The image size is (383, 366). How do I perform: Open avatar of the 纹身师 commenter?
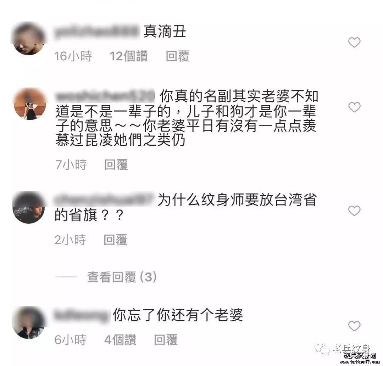pyautogui.click(x=29, y=207)
